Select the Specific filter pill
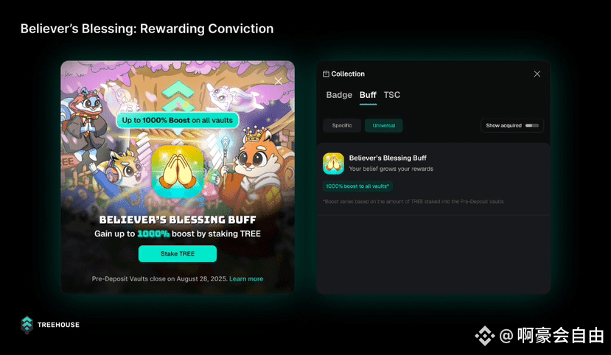 tap(342, 125)
